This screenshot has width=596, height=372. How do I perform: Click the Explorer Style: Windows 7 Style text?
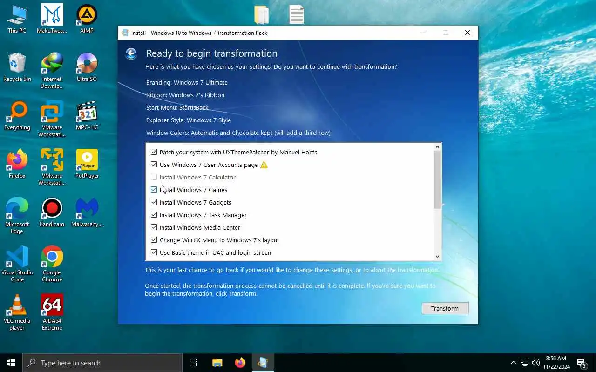(x=189, y=120)
